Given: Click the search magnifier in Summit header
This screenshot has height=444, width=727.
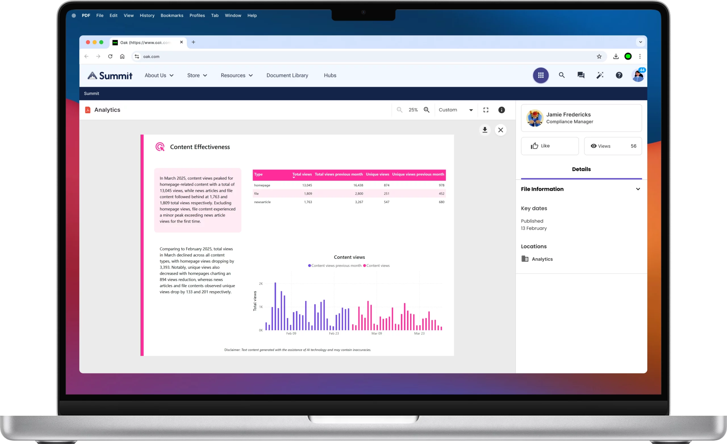Looking at the screenshot, I should click(x=561, y=75).
